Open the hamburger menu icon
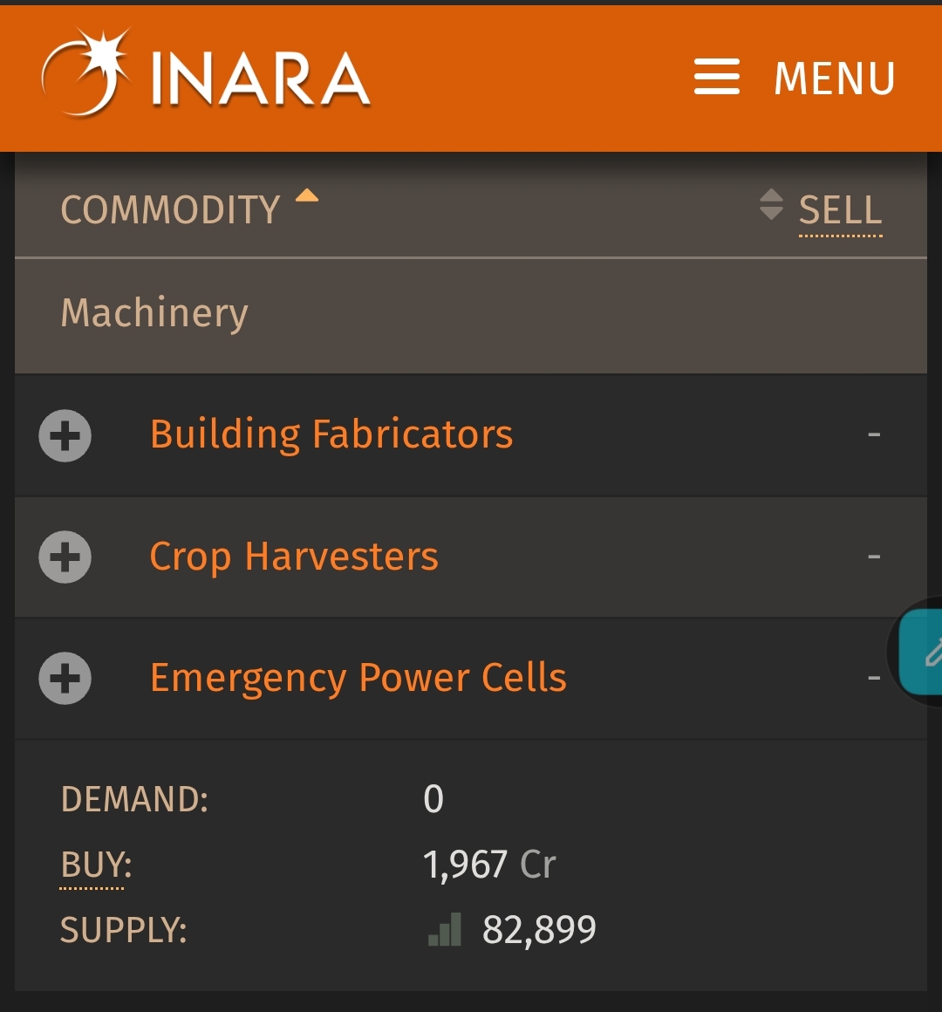The image size is (942, 1012). point(716,77)
